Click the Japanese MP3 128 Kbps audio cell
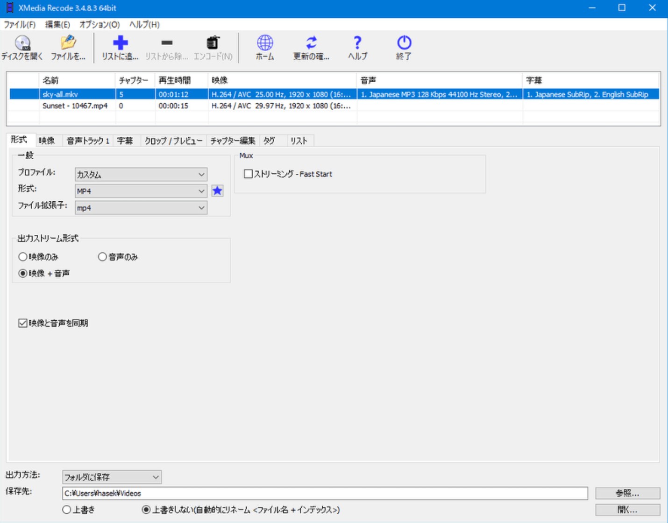The width and height of the screenshot is (668, 523). 439,94
